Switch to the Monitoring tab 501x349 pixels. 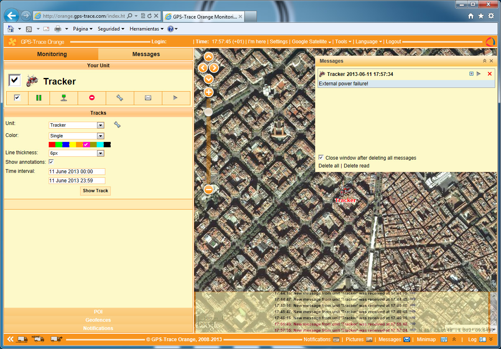(52, 54)
